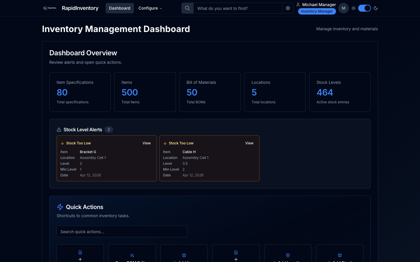Click the down-arrow icon on Bracket G alert
The width and height of the screenshot is (420, 262).
[62, 143]
